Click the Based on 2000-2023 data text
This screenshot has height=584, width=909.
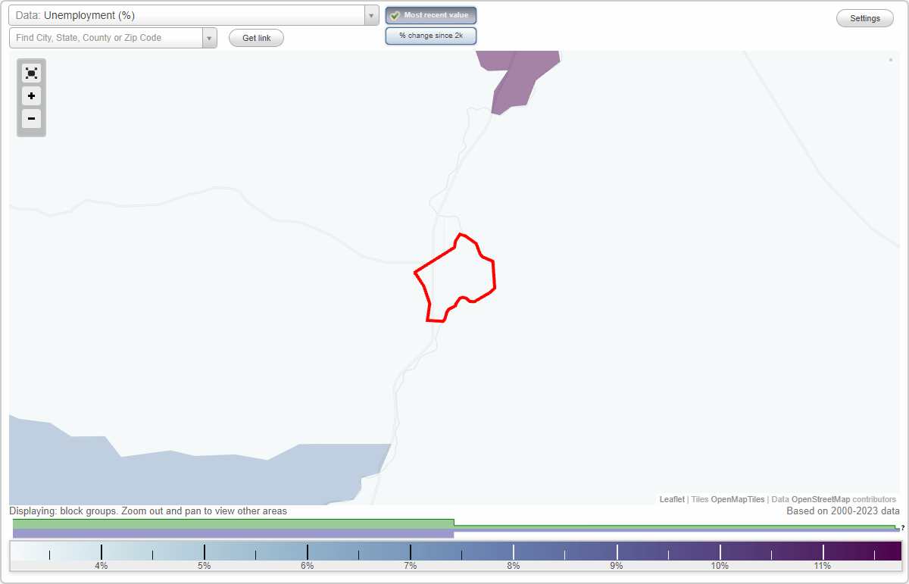pyautogui.click(x=843, y=511)
